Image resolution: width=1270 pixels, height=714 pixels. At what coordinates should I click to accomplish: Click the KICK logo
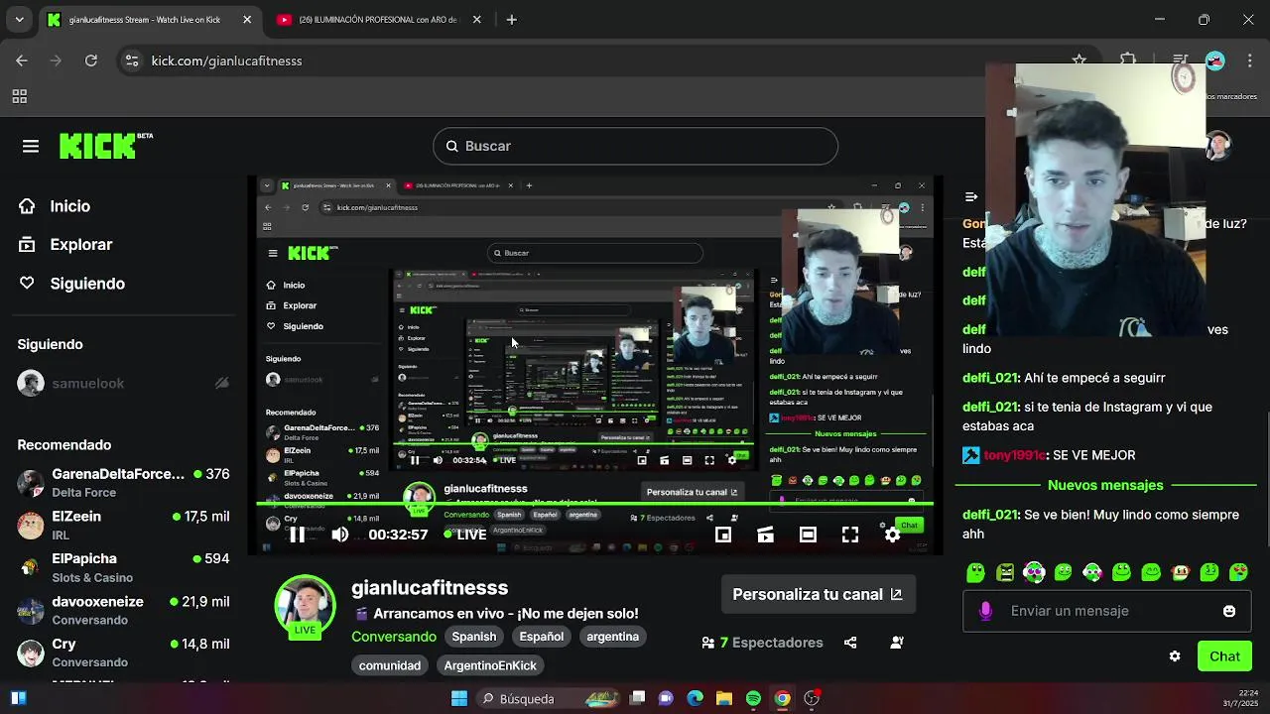coord(97,146)
